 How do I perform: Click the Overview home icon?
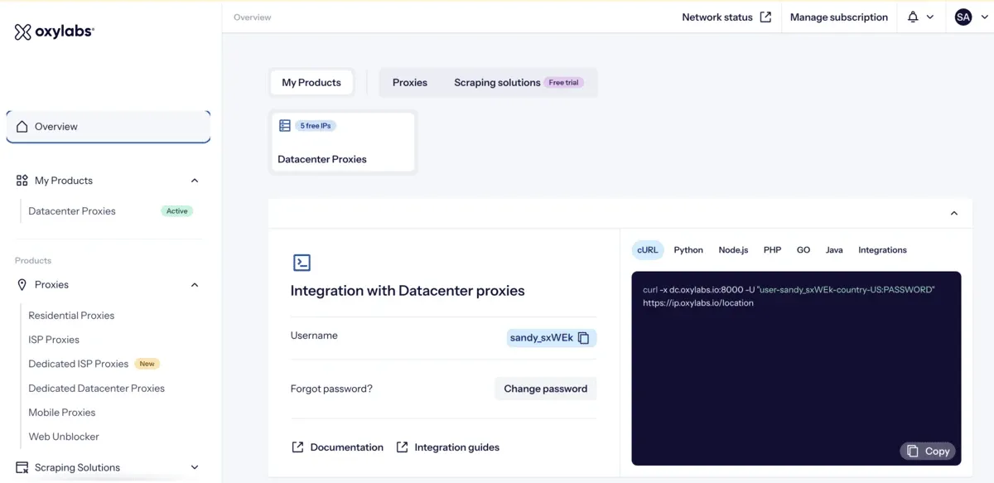(22, 127)
